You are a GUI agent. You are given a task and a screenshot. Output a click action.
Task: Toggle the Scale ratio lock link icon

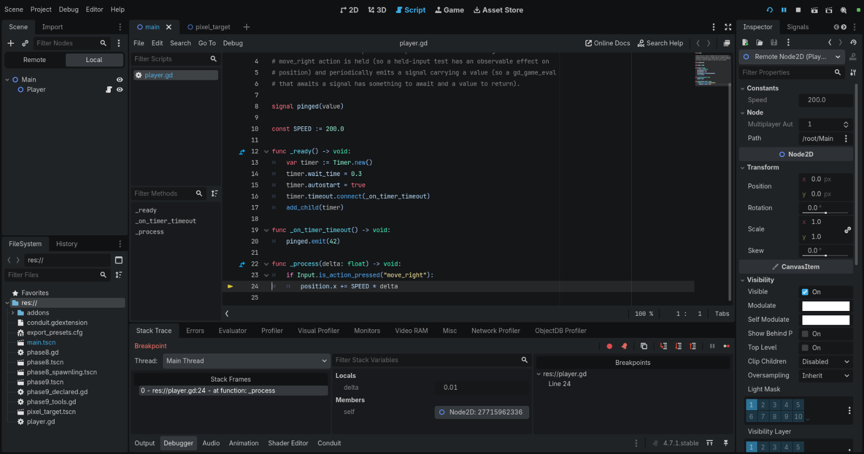pos(848,229)
